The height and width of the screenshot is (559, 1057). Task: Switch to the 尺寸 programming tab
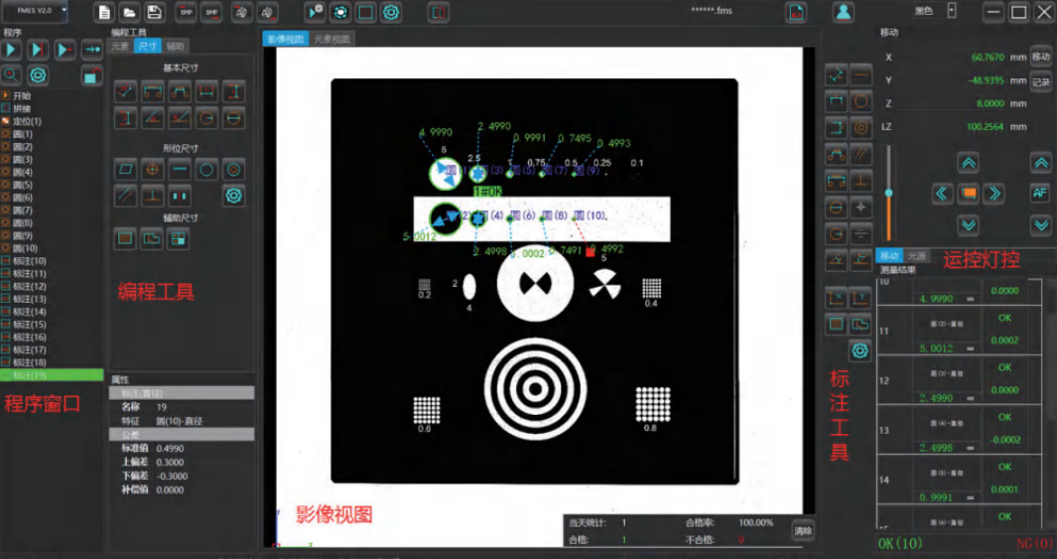147,46
